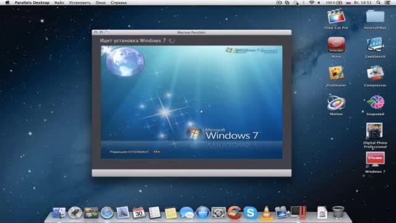
Task: Open the Установить menu
Action: pyautogui.click(x=80, y=2)
